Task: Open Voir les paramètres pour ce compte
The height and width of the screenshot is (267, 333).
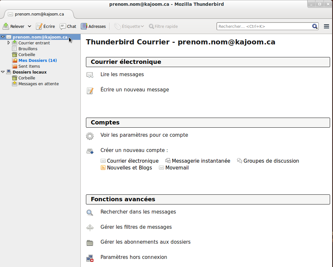Action: [144, 135]
